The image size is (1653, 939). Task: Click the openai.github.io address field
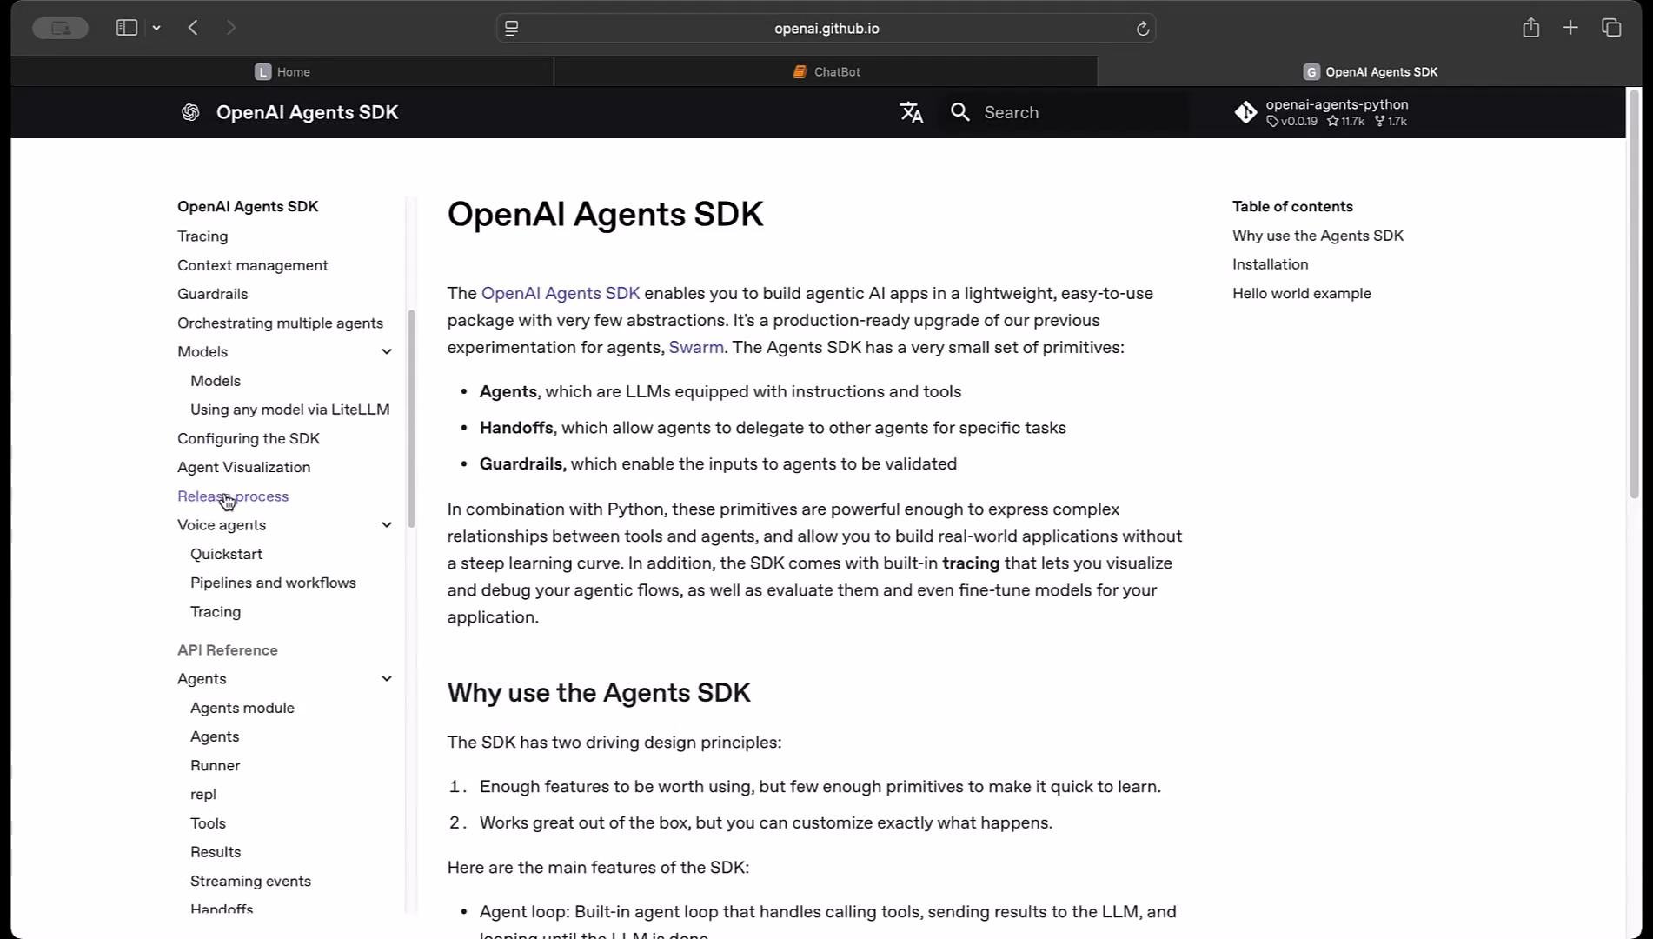pyautogui.click(x=826, y=29)
